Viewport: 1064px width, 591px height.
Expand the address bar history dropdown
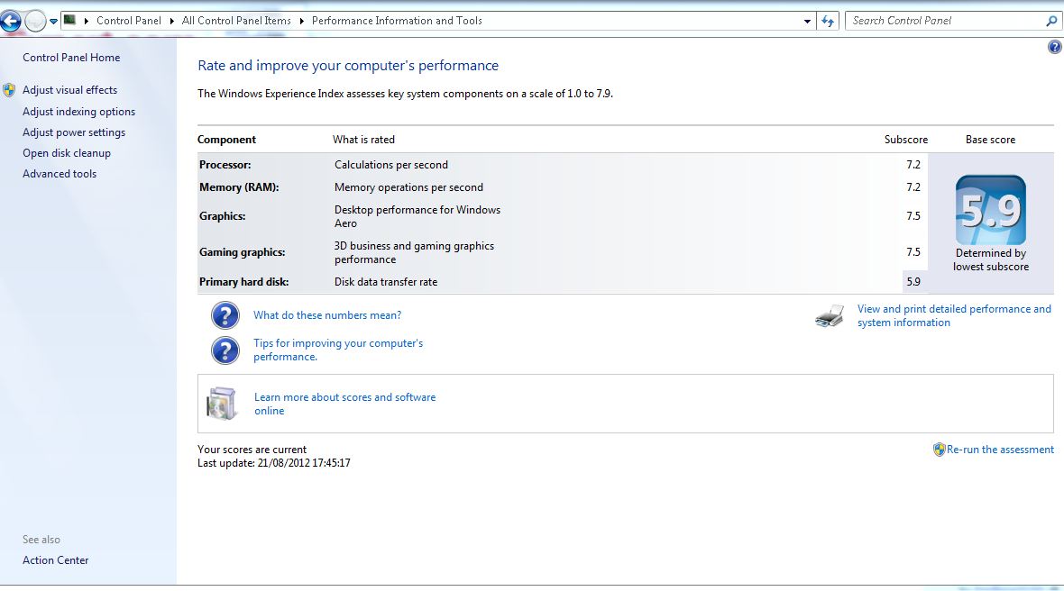point(807,21)
